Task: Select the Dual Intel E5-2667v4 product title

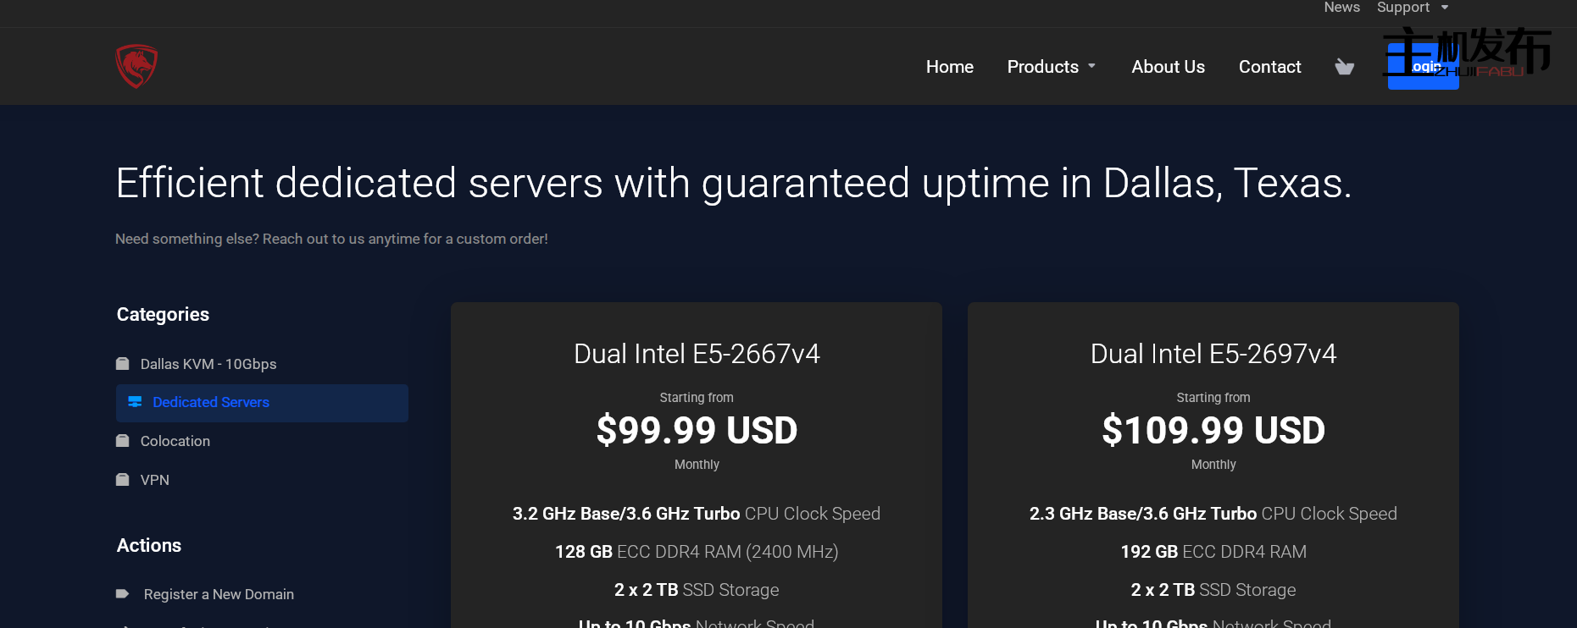Action: pyautogui.click(x=697, y=354)
